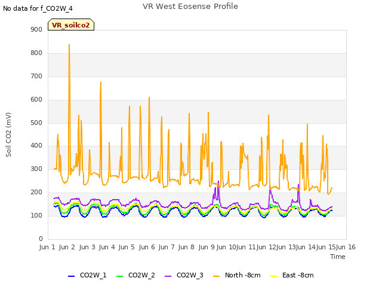Viewport: 382px width, 287px height.
Task: Toggle East -8cm series in legend
Action: (292, 275)
